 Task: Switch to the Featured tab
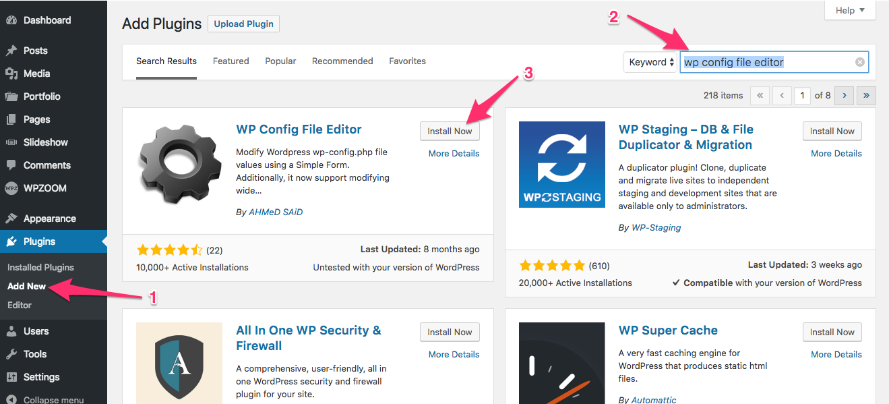[x=231, y=61]
